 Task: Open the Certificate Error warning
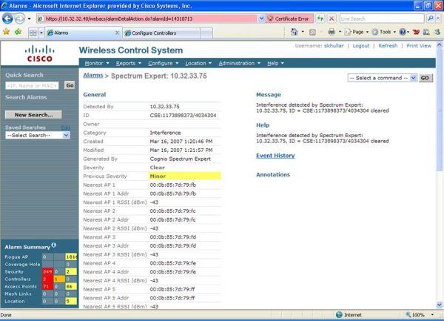coord(289,19)
